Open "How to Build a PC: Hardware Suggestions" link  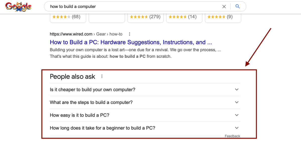point(131,42)
